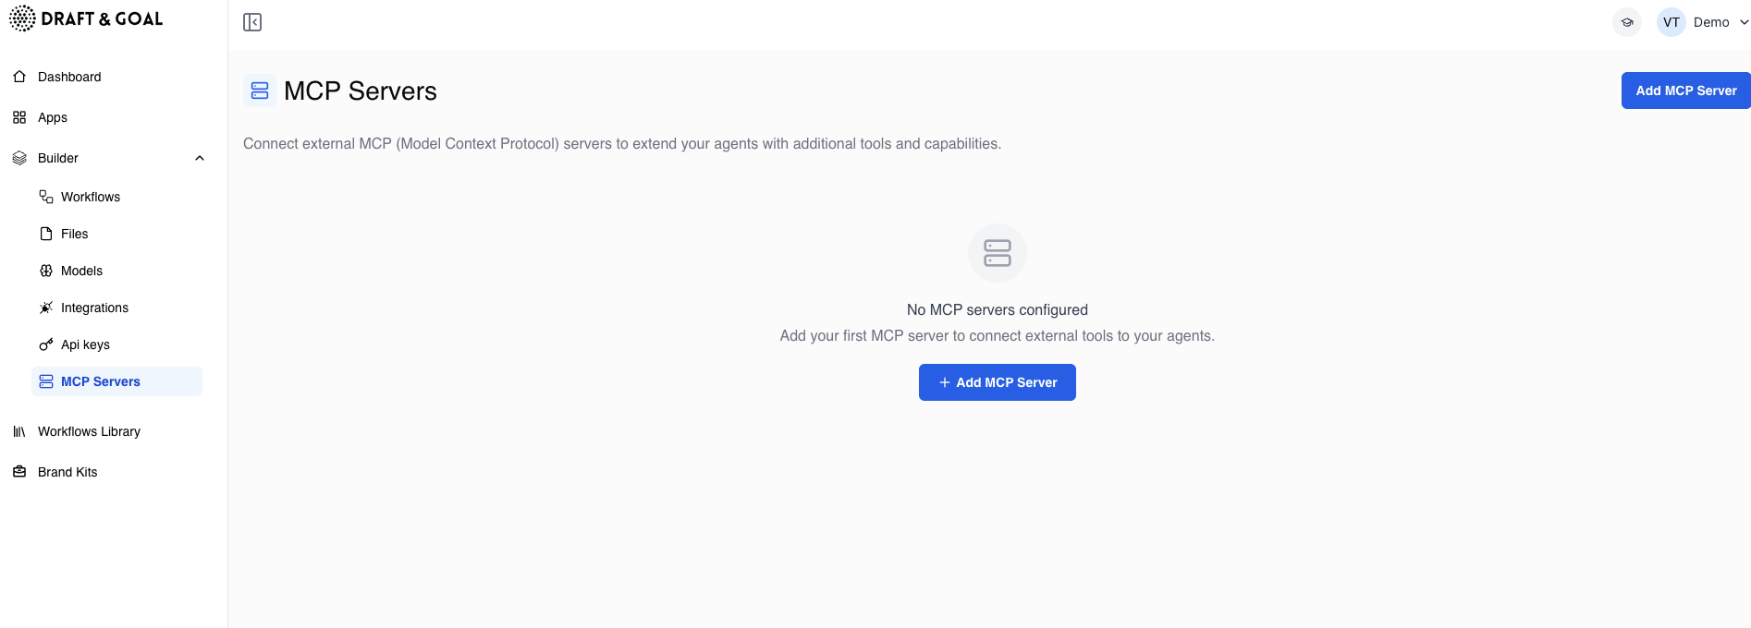1751x628 pixels.
Task: Open the Files section via its document icon
Action: pyautogui.click(x=44, y=234)
